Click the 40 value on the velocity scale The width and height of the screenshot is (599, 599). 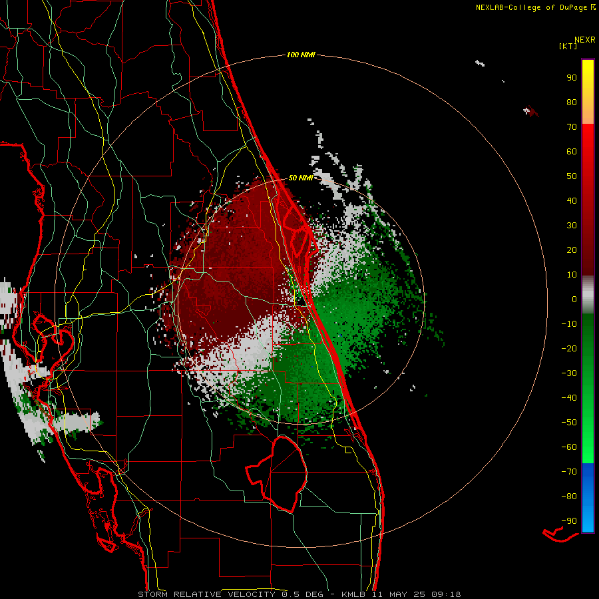(x=572, y=200)
